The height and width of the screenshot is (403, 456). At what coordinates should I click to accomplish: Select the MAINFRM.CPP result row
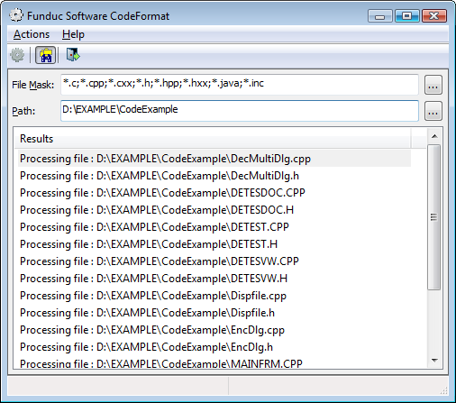(214, 362)
